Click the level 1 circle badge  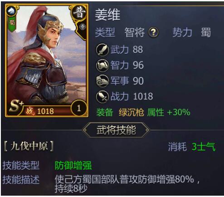click(79, 108)
